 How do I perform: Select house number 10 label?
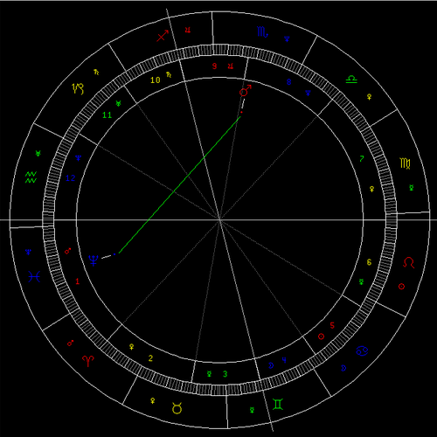[156, 80]
